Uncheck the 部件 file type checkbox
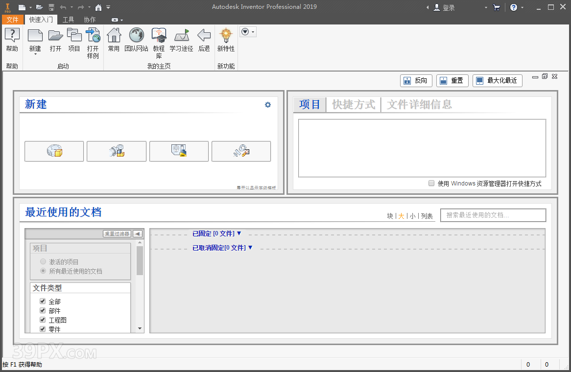 pos(43,310)
